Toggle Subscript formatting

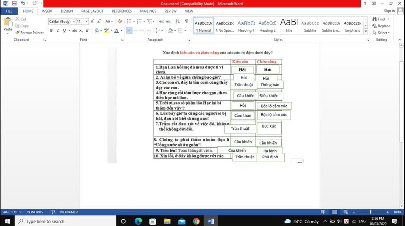pos(81,30)
